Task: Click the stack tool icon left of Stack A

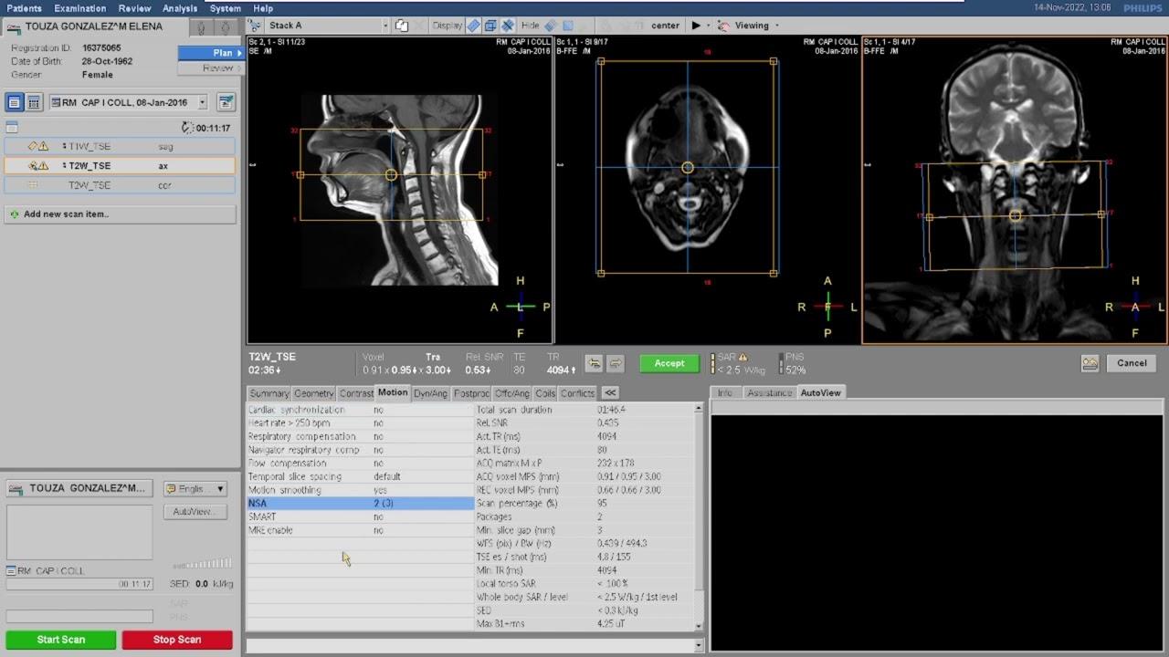Action: coord(256,26)
